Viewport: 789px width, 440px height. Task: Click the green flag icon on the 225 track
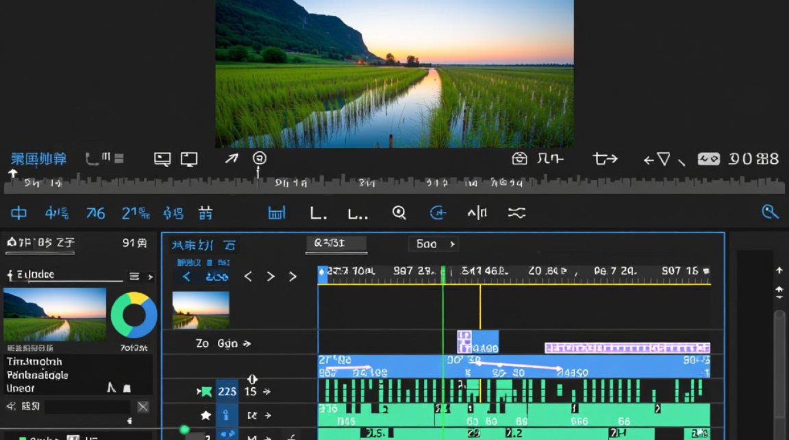(x=205, y=391)
